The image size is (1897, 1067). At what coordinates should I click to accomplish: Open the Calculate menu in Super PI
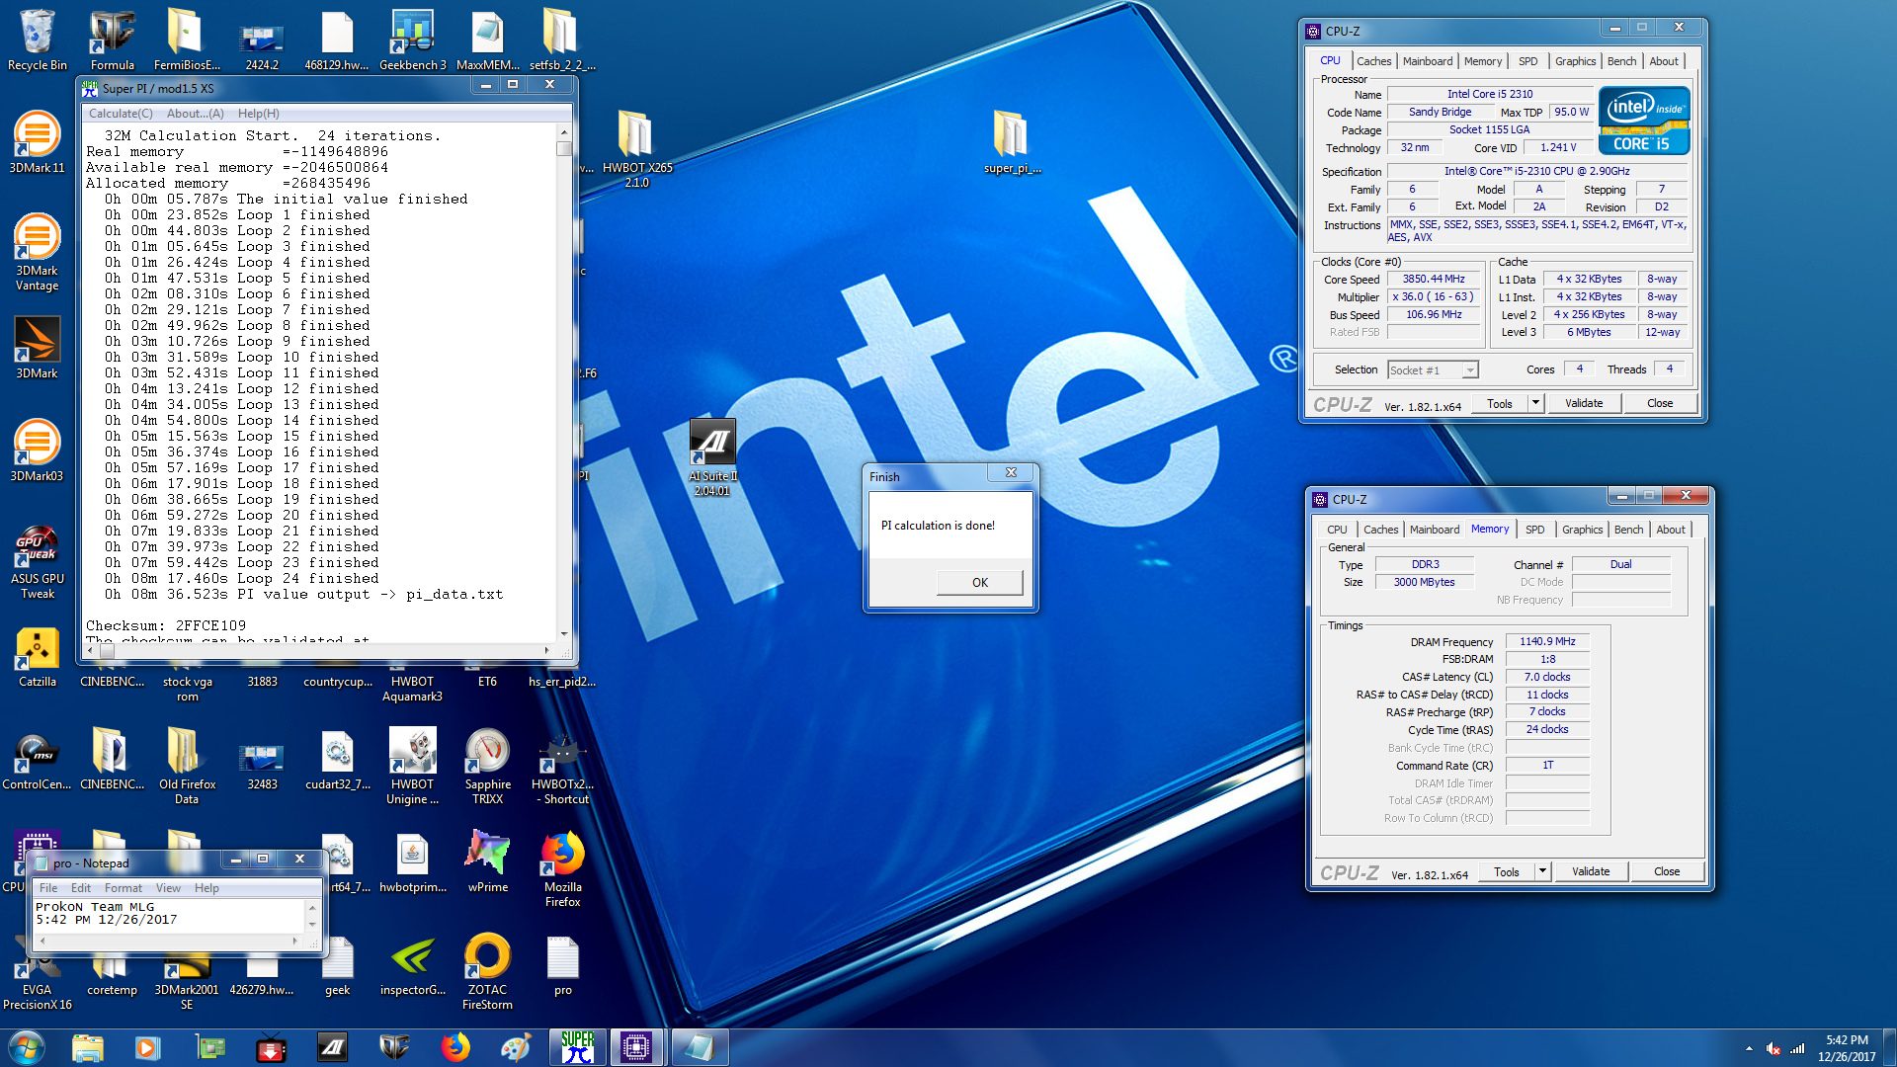(x=120, y=114)
